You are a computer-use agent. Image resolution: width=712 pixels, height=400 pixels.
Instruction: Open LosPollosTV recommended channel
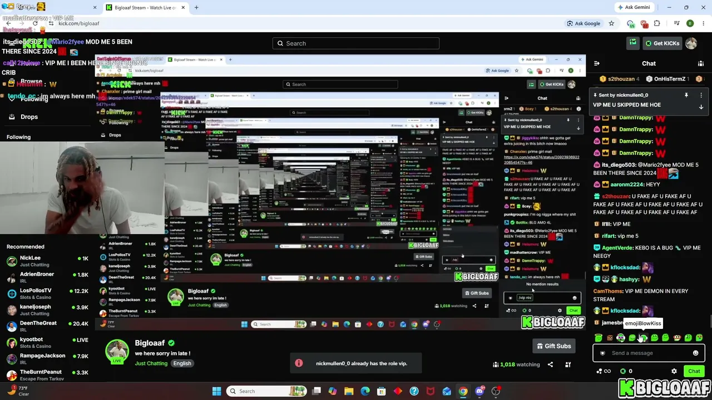point(47,293)
